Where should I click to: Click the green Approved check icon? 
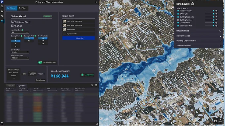(x=82, y=75)
